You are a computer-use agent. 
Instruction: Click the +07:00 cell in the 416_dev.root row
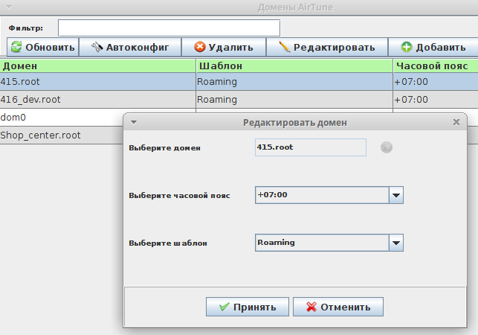pyautogui.click(x=436, y=99)
